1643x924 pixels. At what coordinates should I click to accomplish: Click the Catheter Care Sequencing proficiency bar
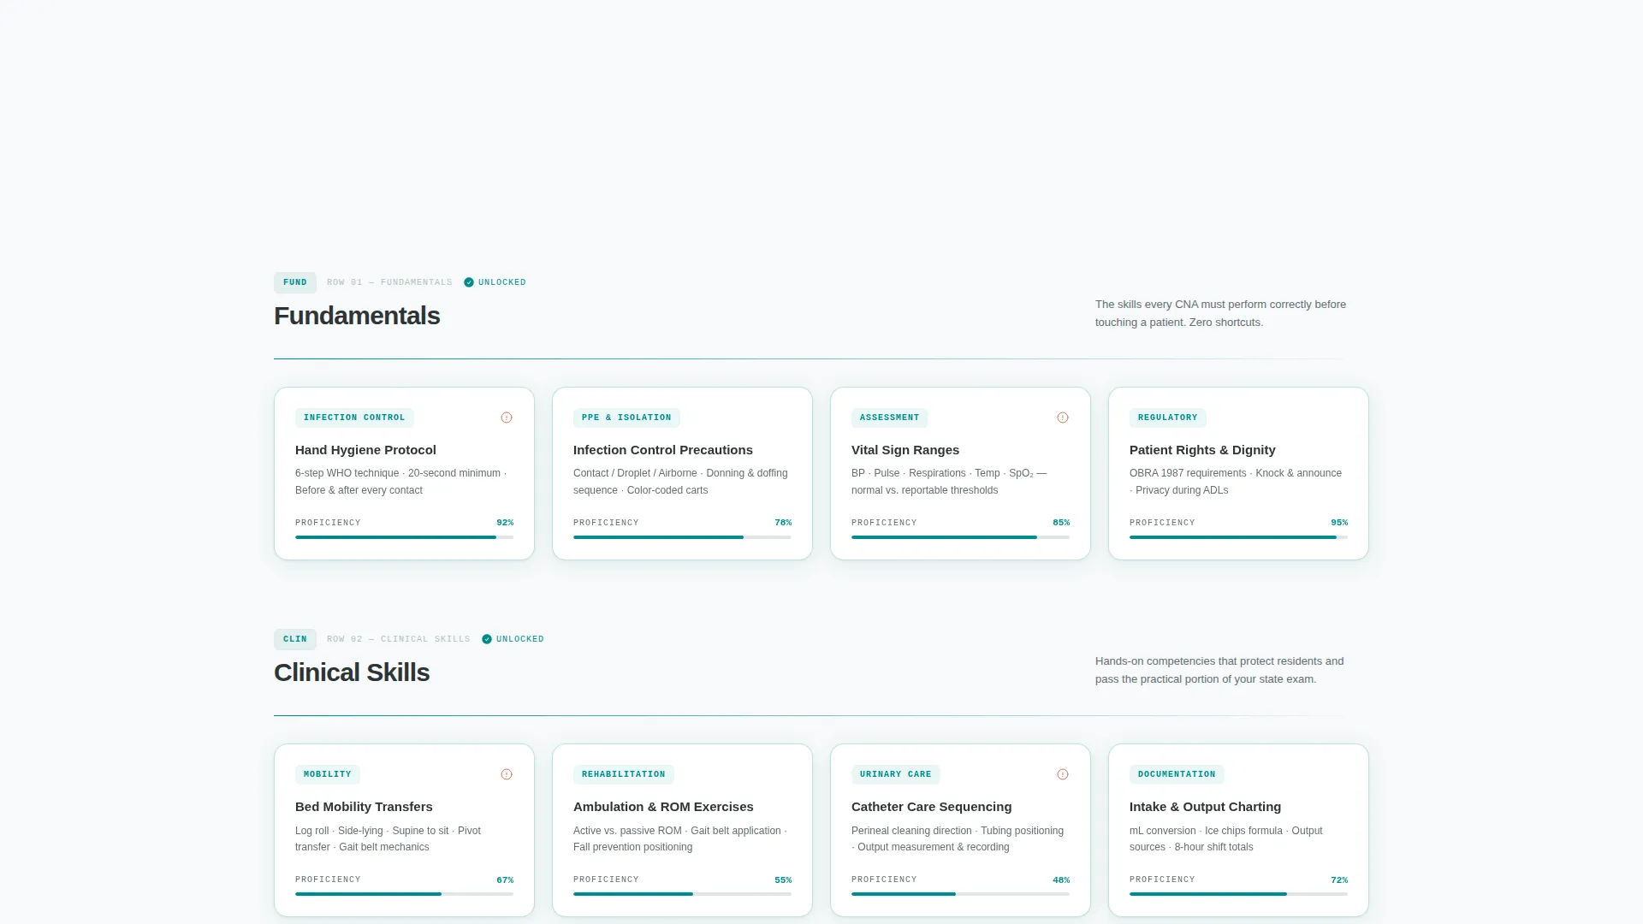(x=960, y=894)
